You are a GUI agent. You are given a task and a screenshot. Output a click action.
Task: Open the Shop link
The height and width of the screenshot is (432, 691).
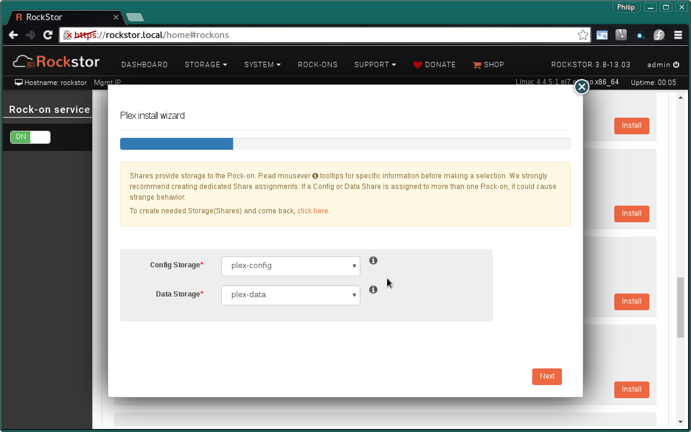[x=488, y=65]
